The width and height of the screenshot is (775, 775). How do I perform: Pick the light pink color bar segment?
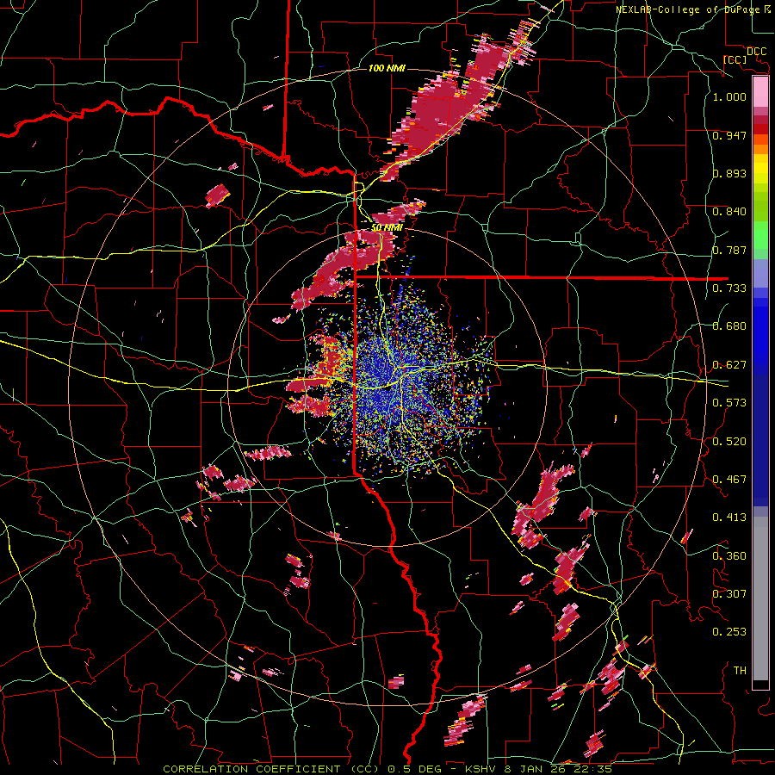coord(760,92)
